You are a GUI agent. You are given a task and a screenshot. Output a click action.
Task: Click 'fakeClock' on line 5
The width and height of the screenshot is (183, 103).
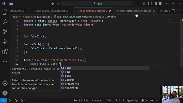point(37,36)
